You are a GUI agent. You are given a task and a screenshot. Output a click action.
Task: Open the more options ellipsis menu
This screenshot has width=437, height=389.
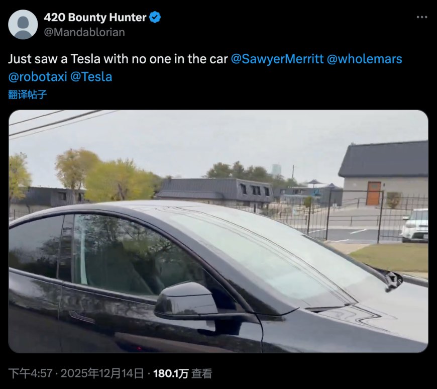421,17
